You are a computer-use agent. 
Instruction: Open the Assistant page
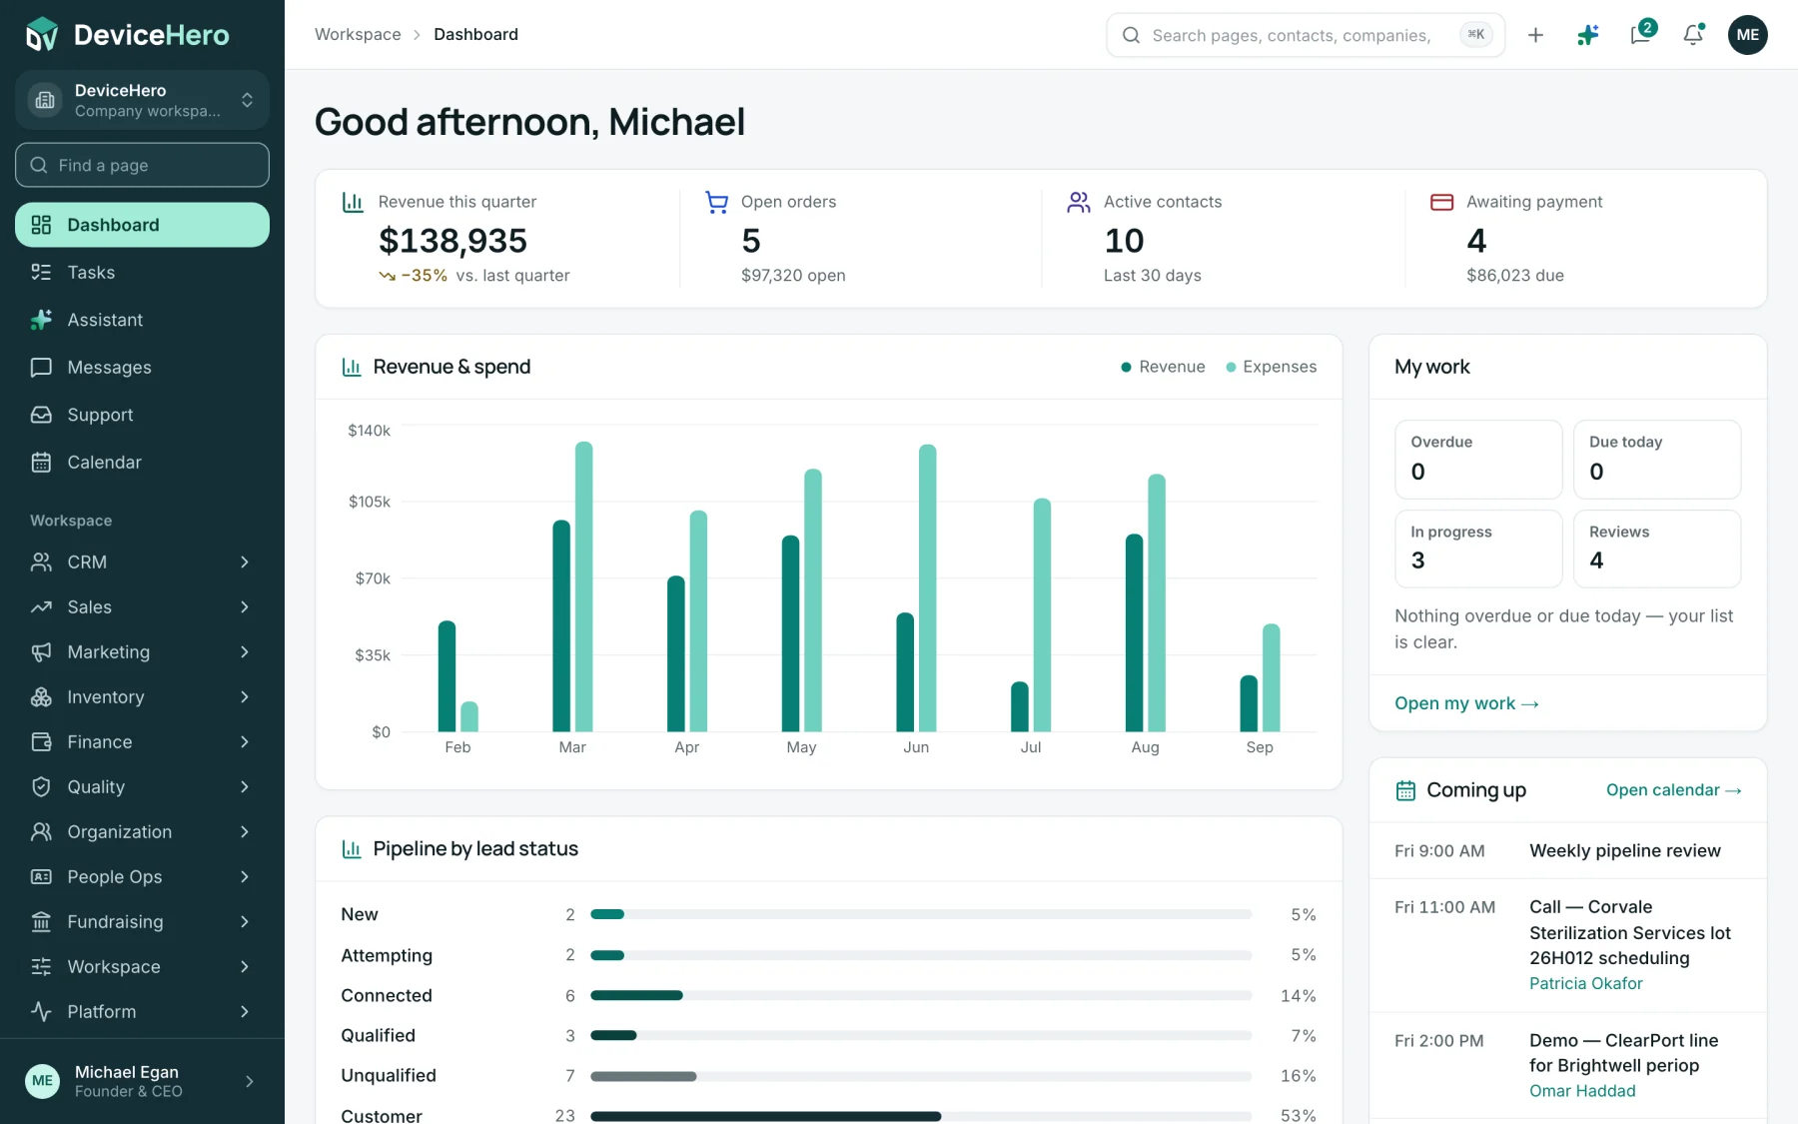pos(142,320)
